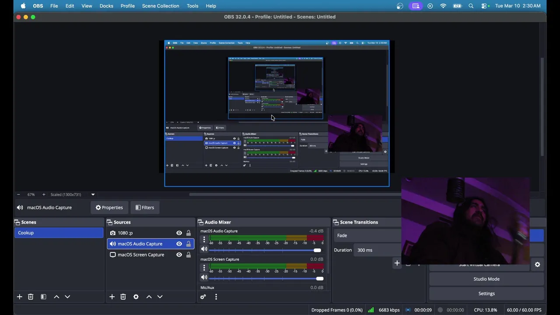Click transition Duration 300 ms field
Screen dimensions: 560x315
pos(378,250)
